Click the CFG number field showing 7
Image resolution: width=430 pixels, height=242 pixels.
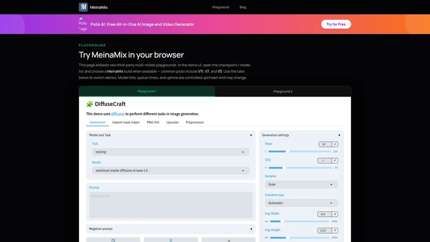pos(325,160)
